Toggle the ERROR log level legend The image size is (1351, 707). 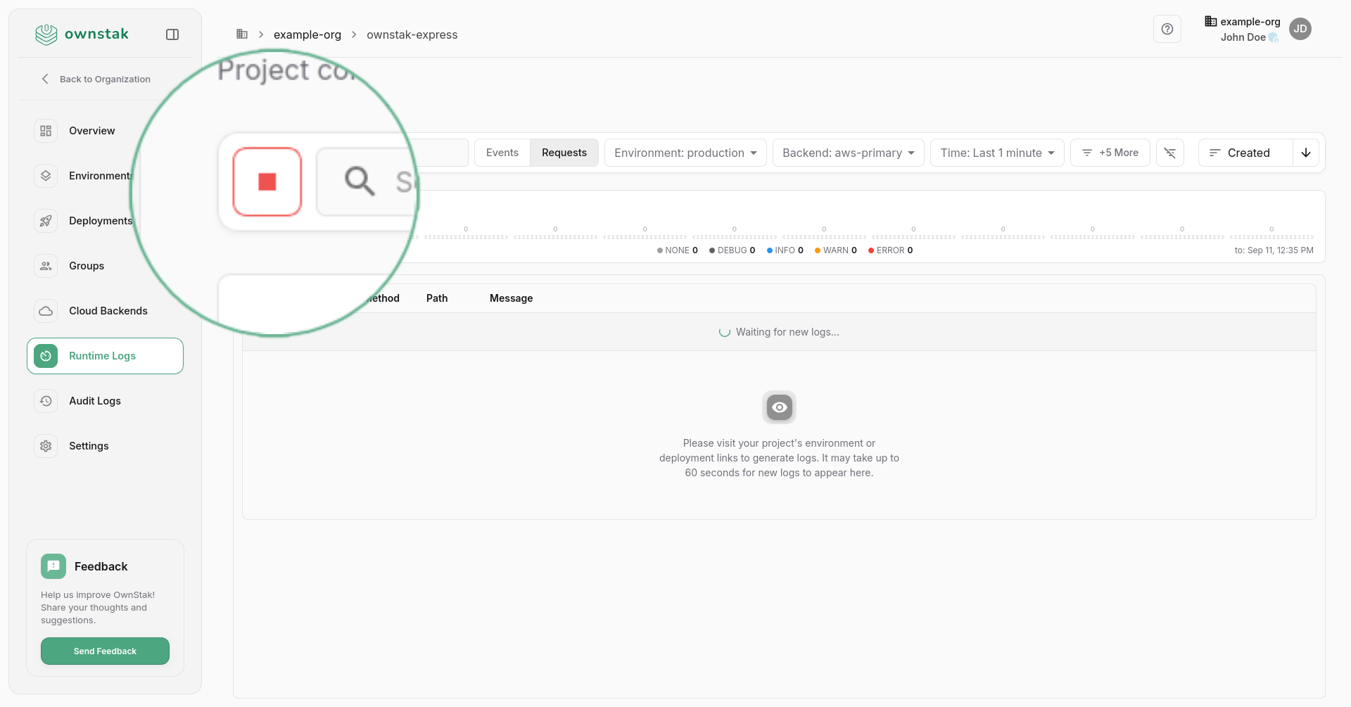click(x=890, y=250)
